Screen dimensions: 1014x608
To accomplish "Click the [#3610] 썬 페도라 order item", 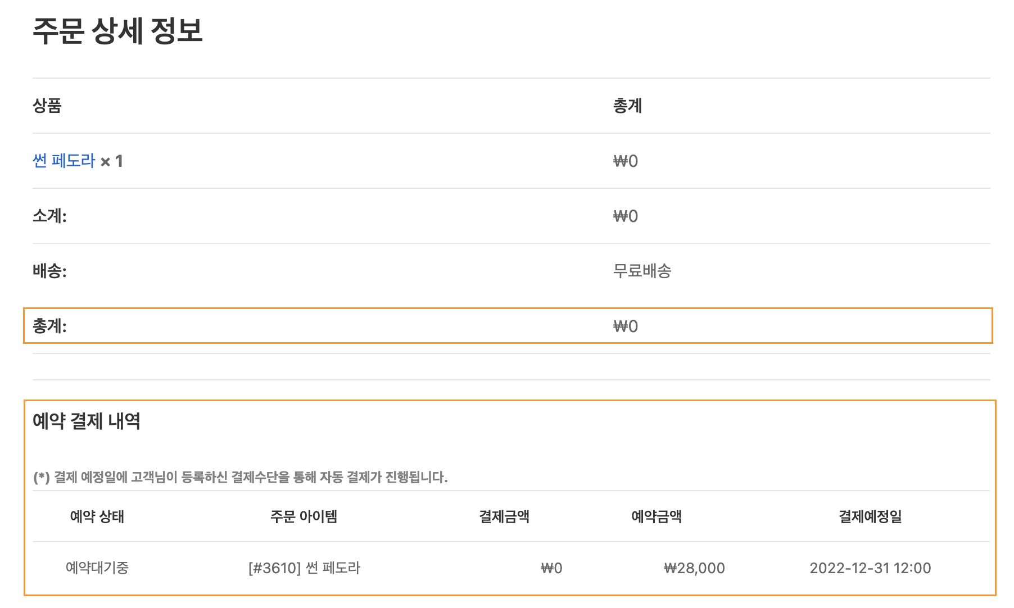I will (304, 568).
